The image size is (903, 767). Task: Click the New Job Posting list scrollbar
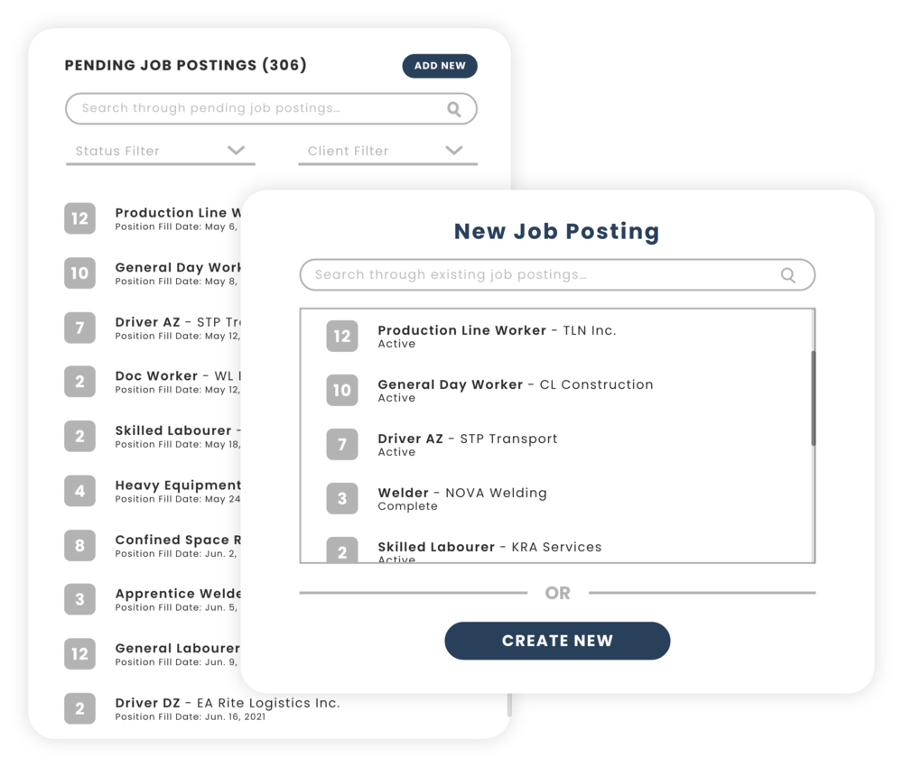[x=814, y=398]
